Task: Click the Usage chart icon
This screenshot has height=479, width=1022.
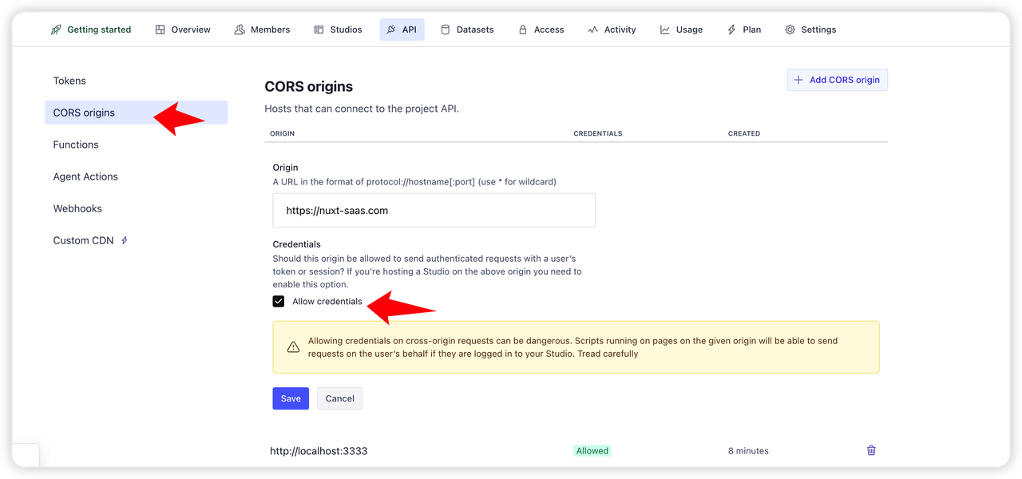Action: point(665,30)
